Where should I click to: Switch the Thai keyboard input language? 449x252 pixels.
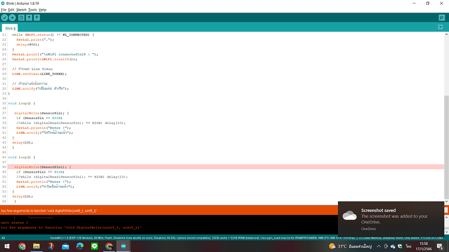[408, 246]
